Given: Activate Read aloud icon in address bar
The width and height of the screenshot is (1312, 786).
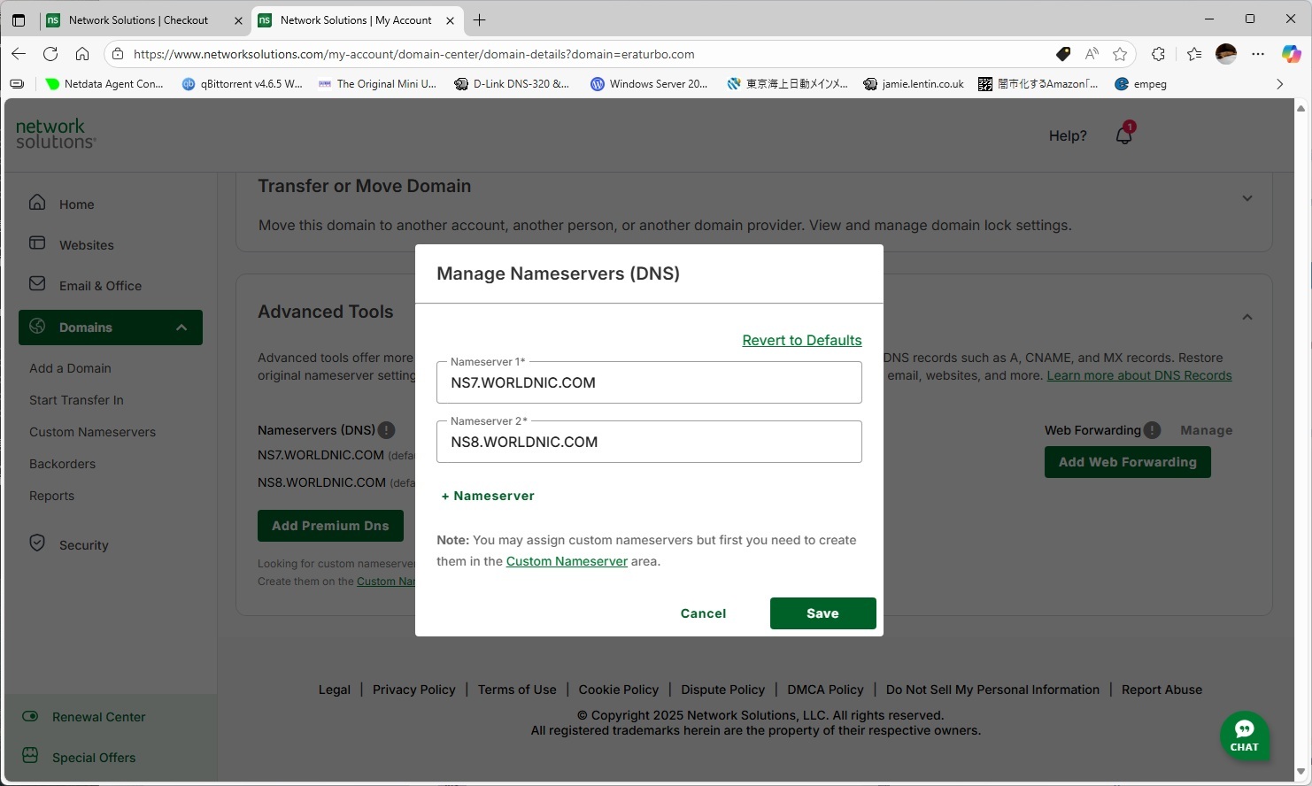Looking at the screenshot, I should (x=1092, y=54).
